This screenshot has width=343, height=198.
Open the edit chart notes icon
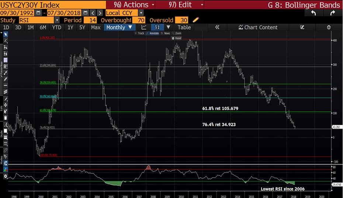(302, 27)
